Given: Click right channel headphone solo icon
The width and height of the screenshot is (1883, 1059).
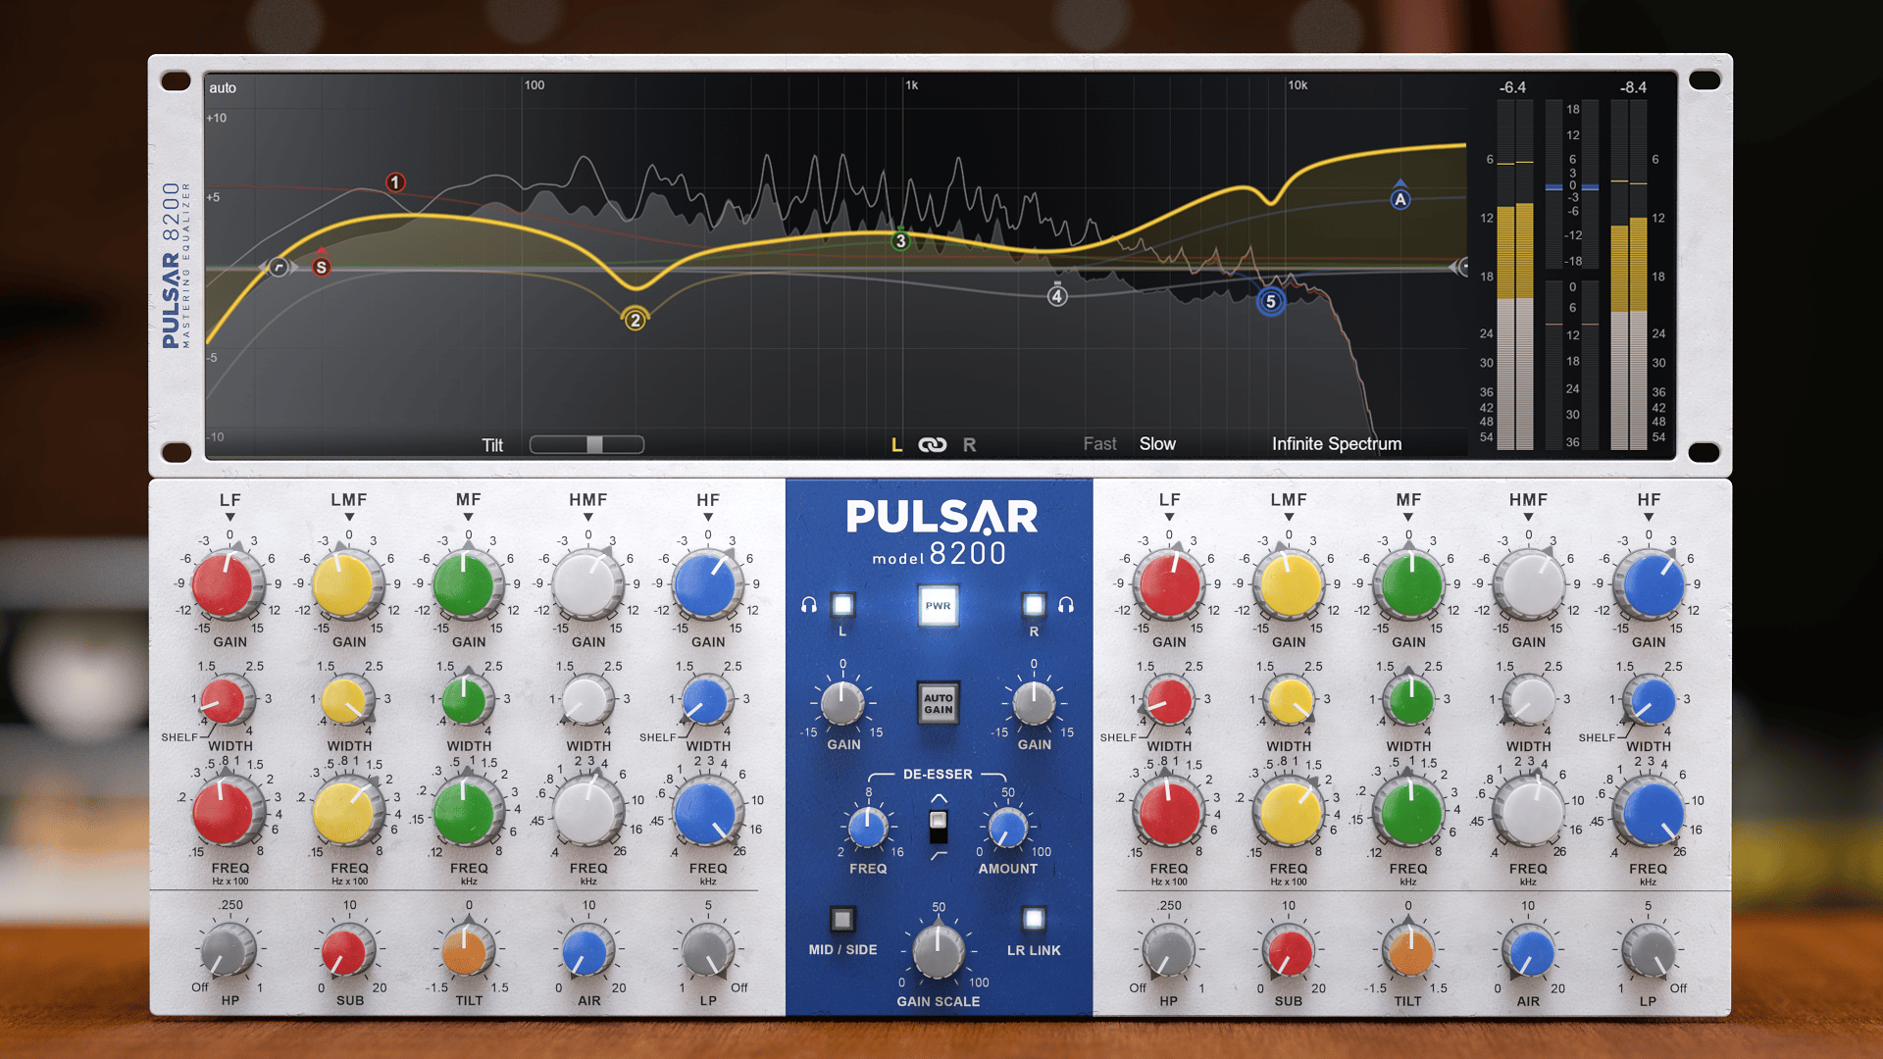Looking at the screenshot, I should point(1066,605).
